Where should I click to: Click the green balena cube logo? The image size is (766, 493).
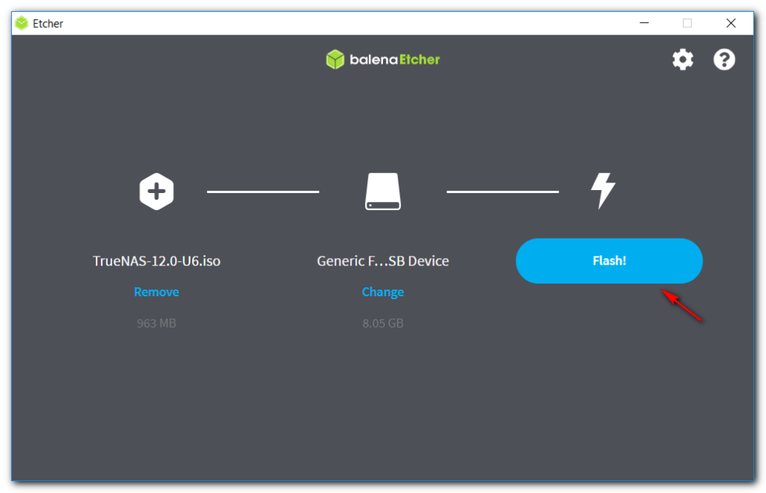click(335, 59)
